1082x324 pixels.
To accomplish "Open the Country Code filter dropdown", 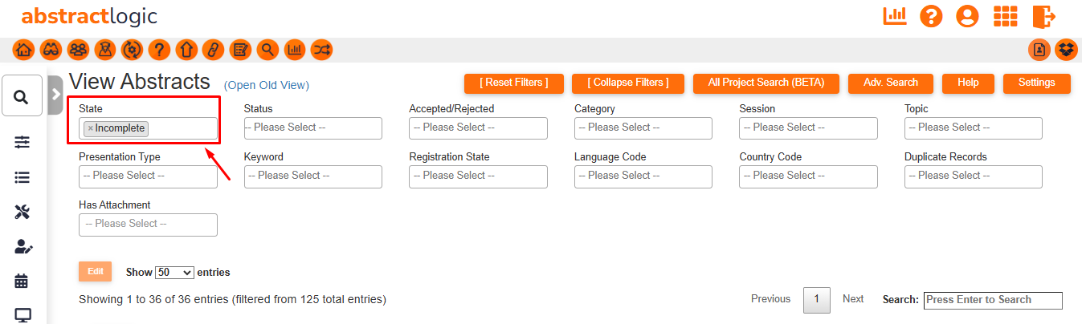I will coord(808,176).
